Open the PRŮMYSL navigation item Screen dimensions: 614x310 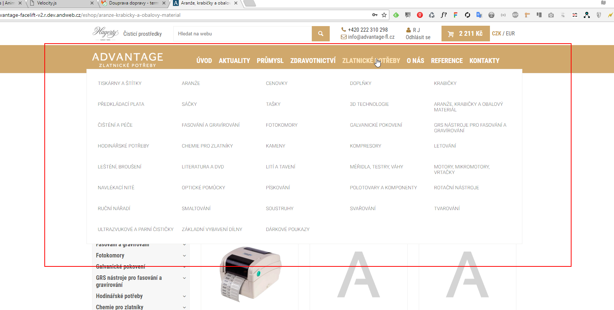(270, 60)
